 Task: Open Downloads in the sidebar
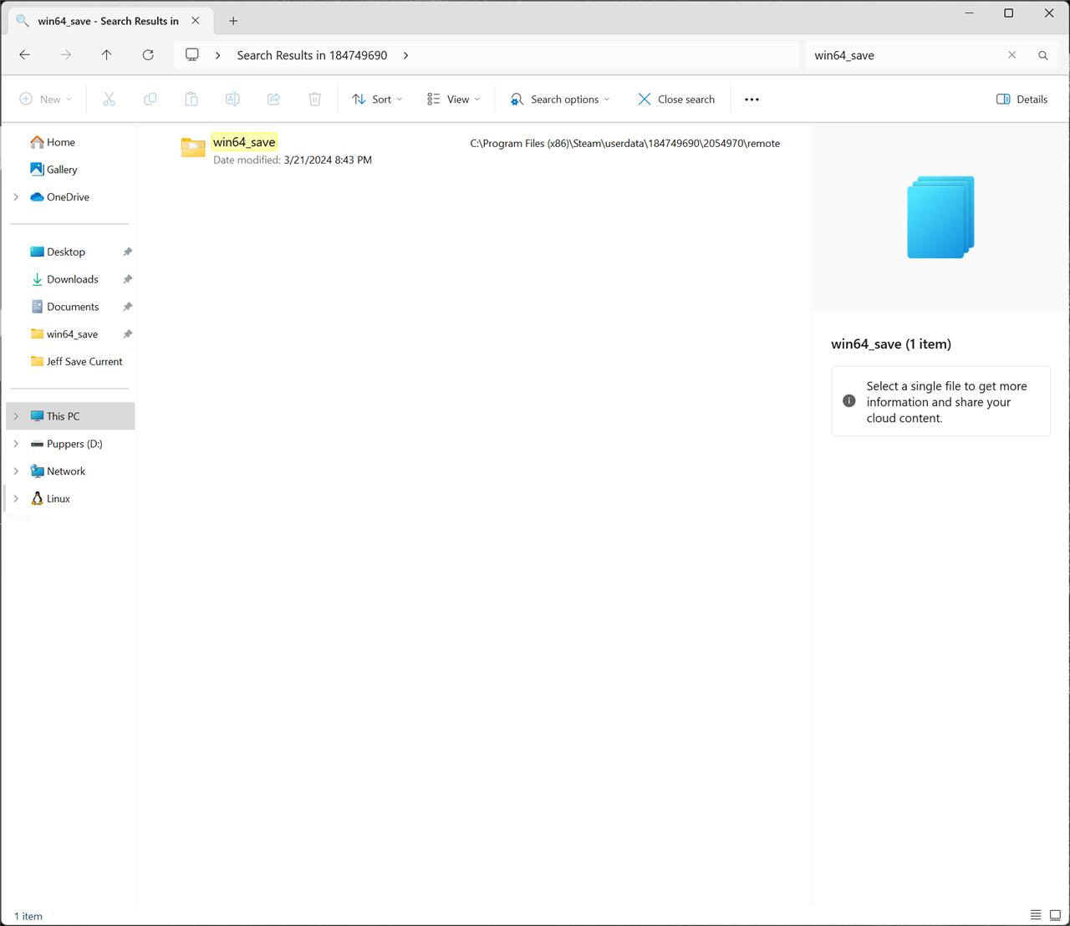[x=72, y=279]
